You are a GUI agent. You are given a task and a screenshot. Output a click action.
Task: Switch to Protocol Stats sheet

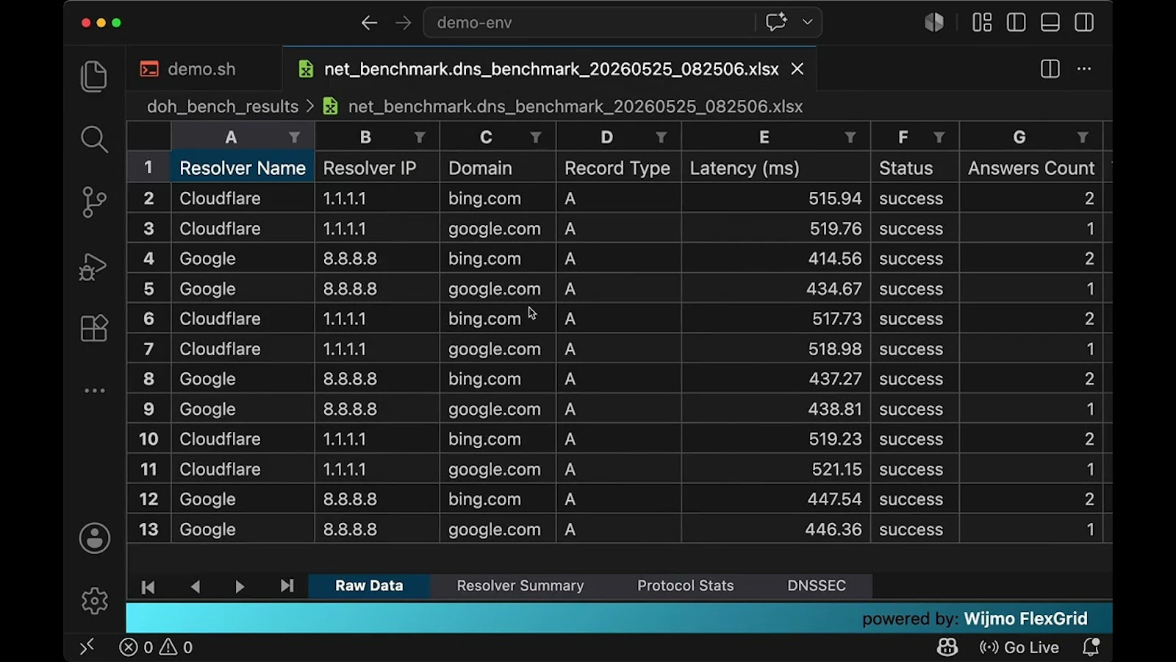tap(685, 586)
